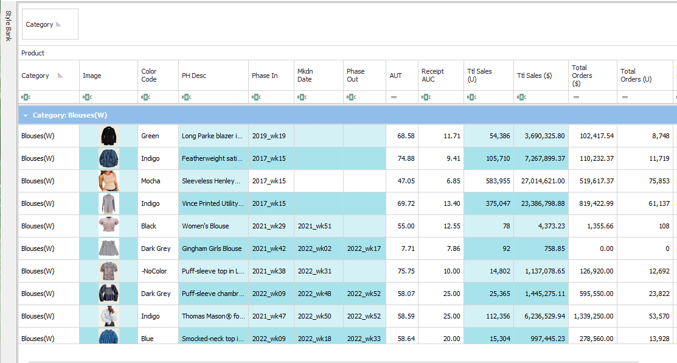Click the filter icon under Phase In column

(255, 97)
